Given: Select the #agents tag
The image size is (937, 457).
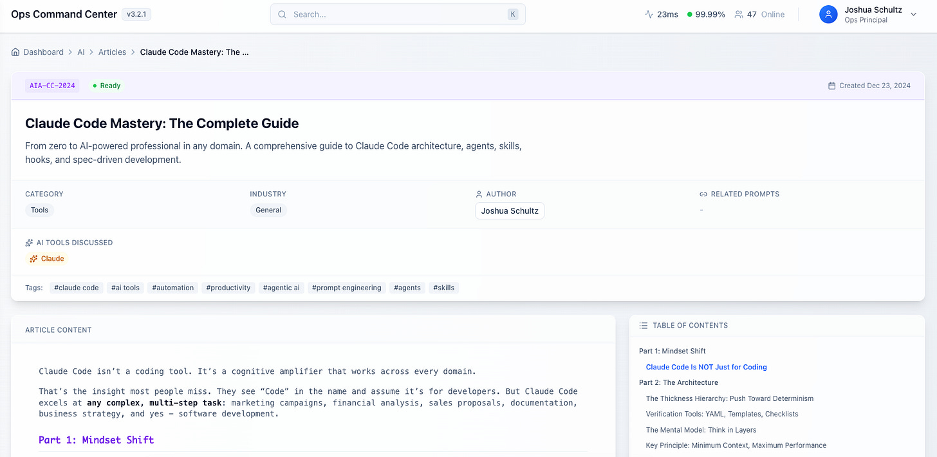Looking at the screenshot, I should pyautogui.click(x=407, y=288).
